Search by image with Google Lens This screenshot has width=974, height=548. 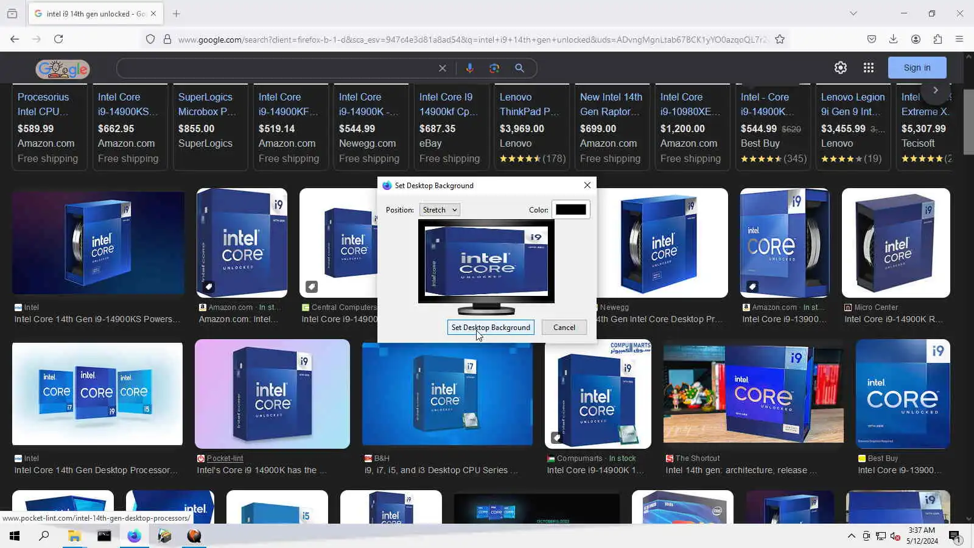coord(494,68)
